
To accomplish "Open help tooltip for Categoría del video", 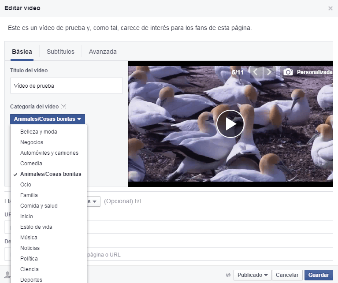I will tap(63, 106).
